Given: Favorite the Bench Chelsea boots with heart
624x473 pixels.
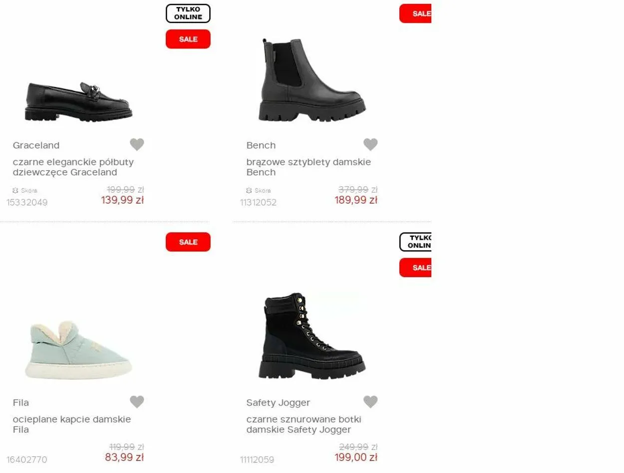Looking at the screenshot, I should 370,144.
